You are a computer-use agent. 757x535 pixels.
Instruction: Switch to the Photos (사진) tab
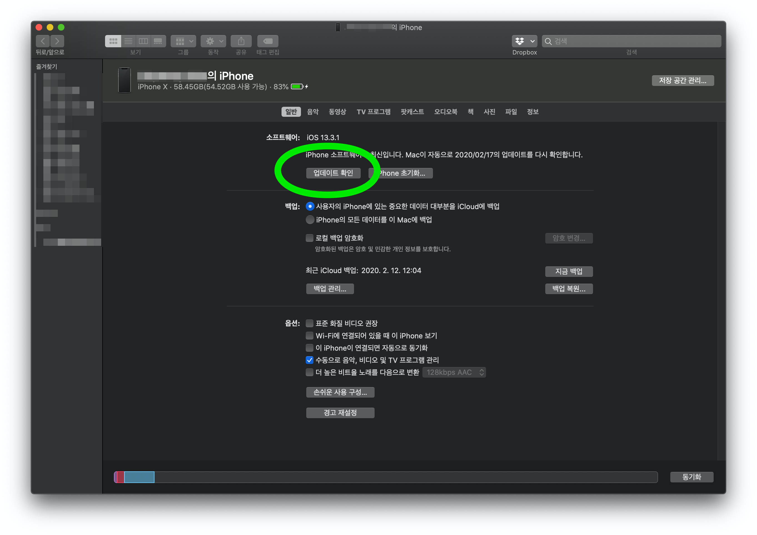click(490, 112)
